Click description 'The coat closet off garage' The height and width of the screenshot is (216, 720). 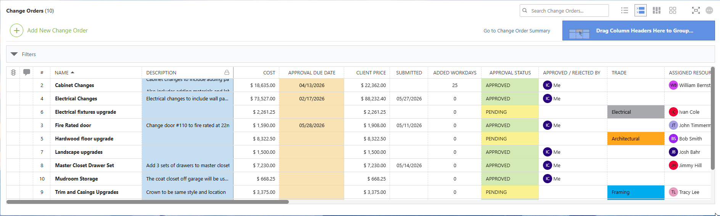pyautogui.click(x=187, y=179)
